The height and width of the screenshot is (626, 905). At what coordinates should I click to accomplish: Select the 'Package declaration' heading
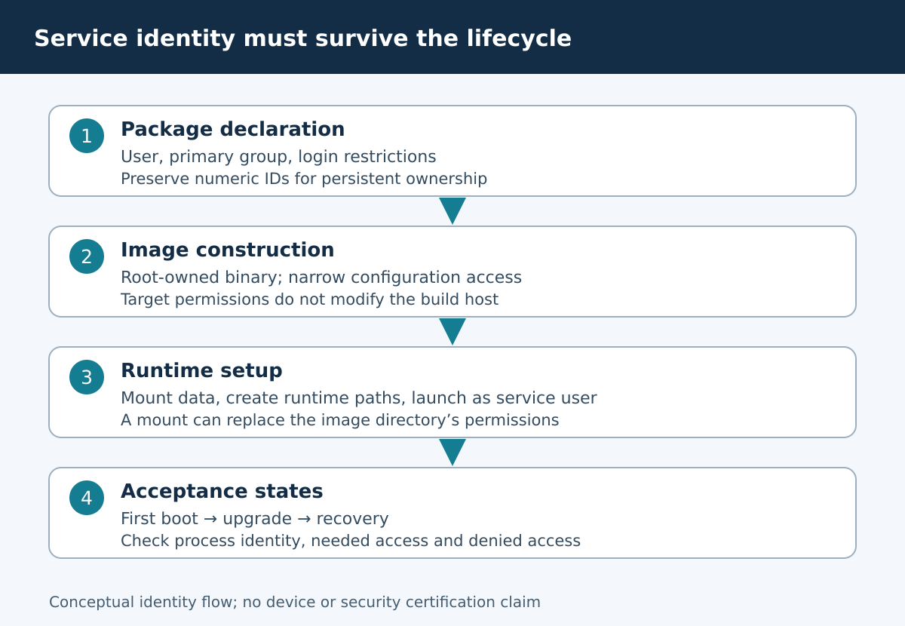[232, 130]
